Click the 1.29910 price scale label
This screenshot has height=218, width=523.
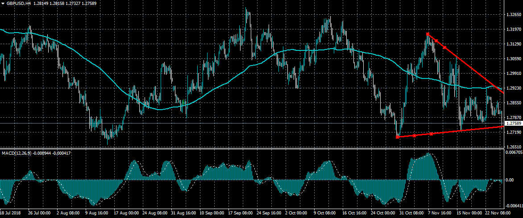point(513,74)
